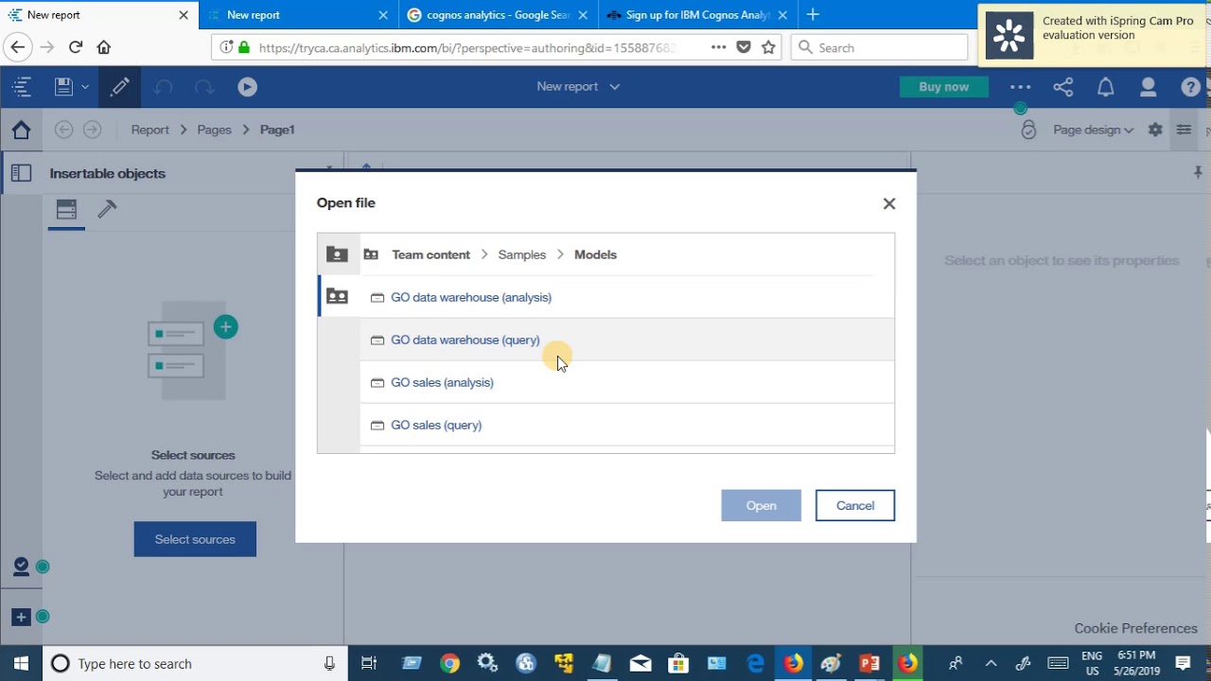Screen dimensions: 1211x681
Task: Click Pages breadcrumb in navigation
Action: pos(215,130)
